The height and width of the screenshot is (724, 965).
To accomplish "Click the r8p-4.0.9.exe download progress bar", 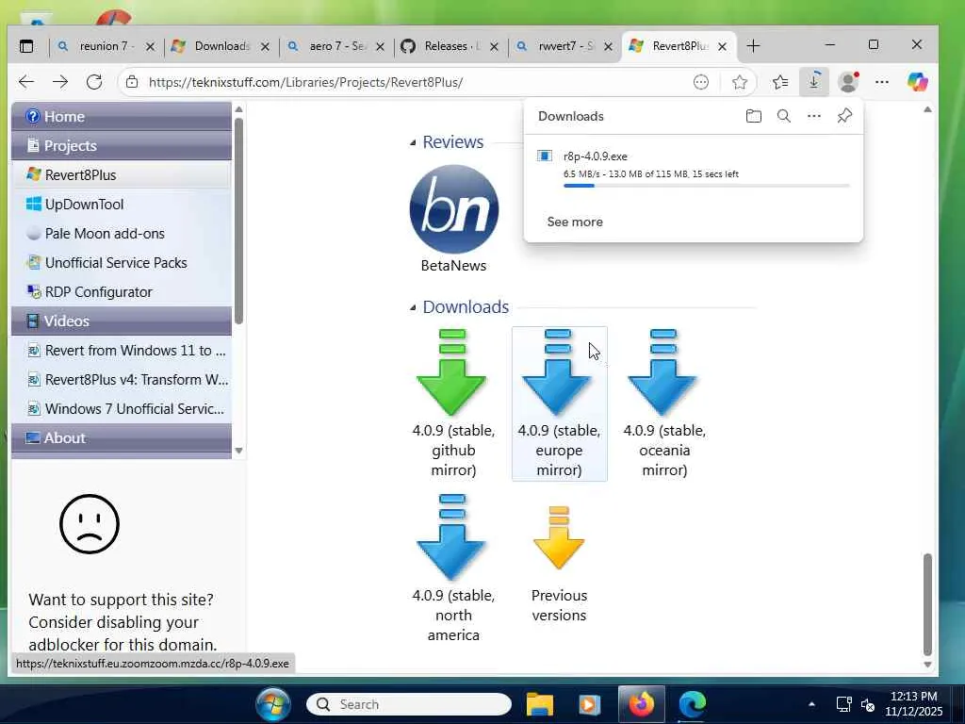I will tap(707, 186).
